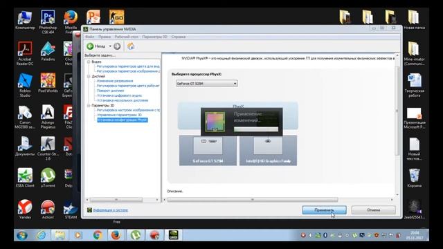Open the Правка menu

[105, 37]
